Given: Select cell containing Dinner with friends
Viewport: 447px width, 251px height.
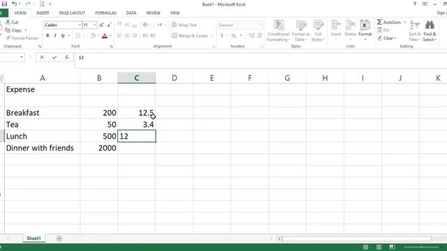Looking at the screenshot, I should pos(42,148).
